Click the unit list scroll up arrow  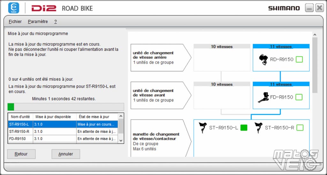pyautogui.click(x=121, y=116)
